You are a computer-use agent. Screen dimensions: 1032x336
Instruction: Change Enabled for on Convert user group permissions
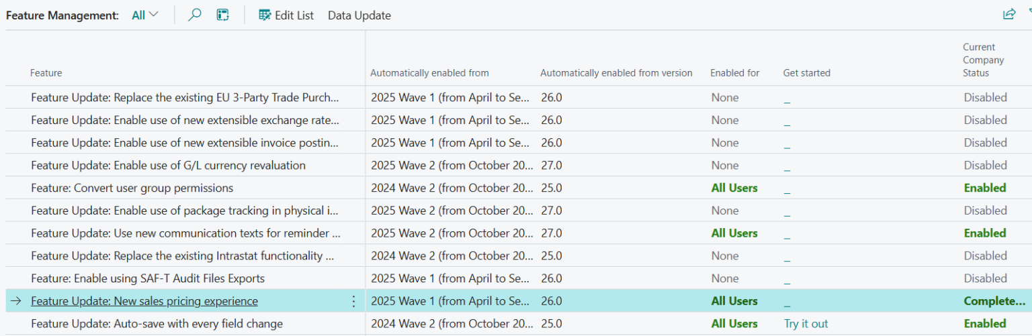(x=734, y=188)
